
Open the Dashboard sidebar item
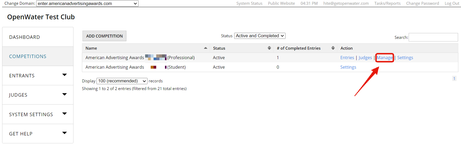[38, 37]
